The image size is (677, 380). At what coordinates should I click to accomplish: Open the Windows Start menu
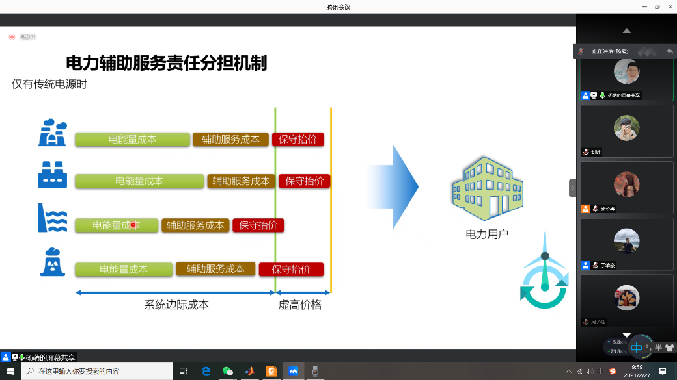[x=10, y=371]
